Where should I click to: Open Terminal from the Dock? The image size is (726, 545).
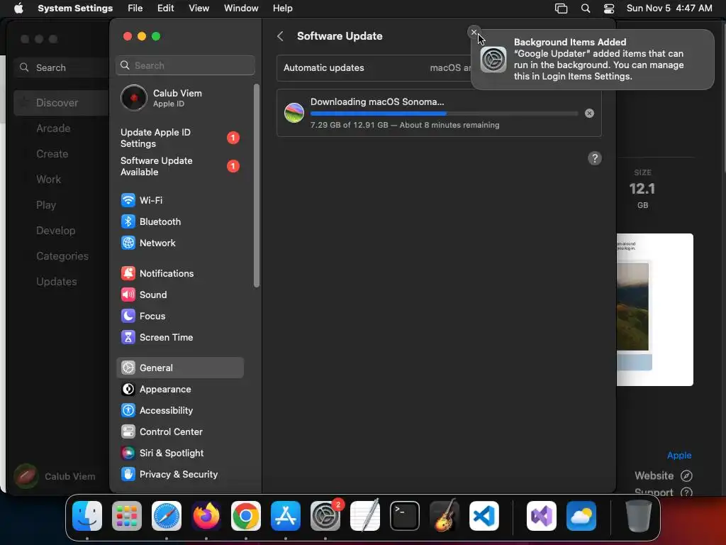pyautogui.click(x=405, y=516)
